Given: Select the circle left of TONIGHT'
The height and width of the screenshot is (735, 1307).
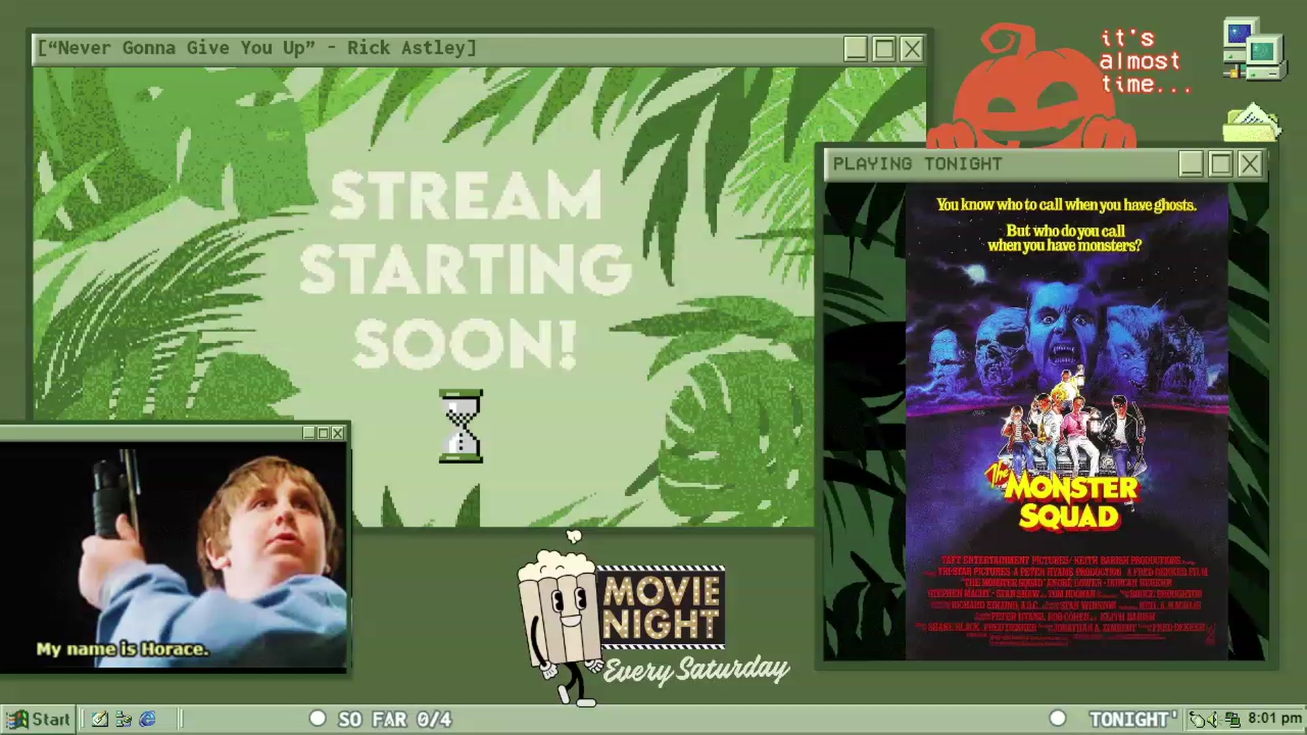Looking at the screenshot, I should click(x=1057, y=718).
